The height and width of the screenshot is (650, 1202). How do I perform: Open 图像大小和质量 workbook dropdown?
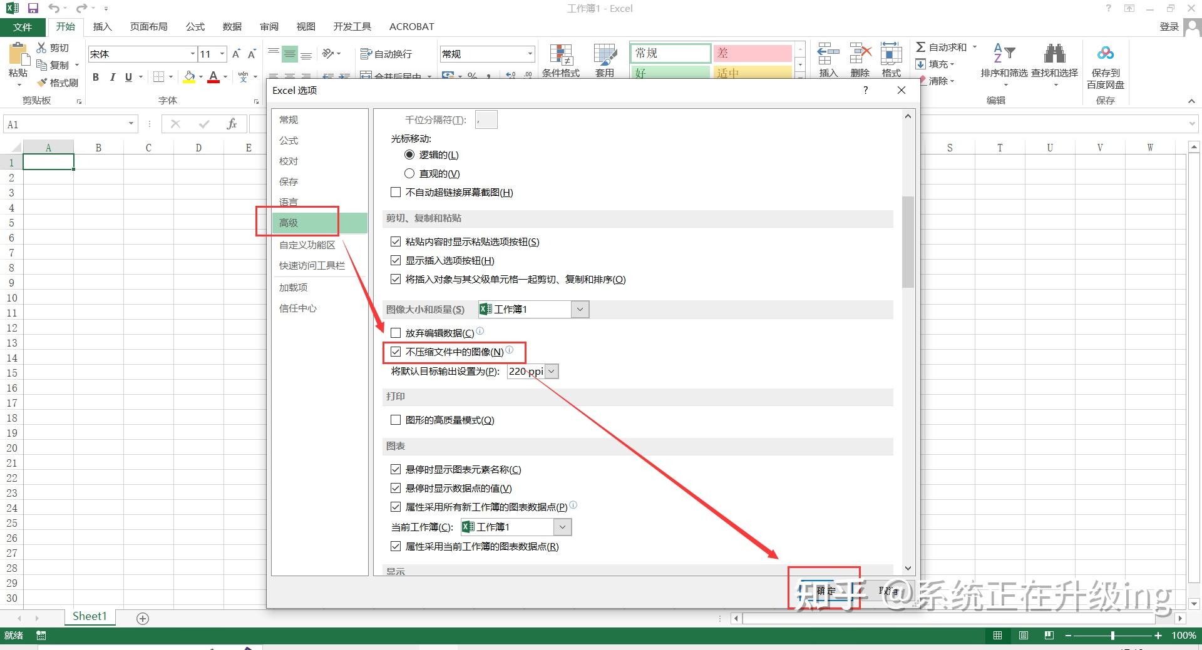pyautogui.click(x=580, y=309)
